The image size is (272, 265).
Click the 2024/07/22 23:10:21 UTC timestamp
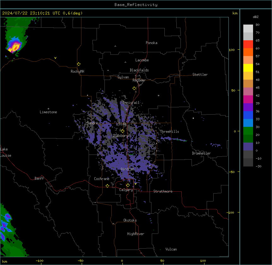31,13
